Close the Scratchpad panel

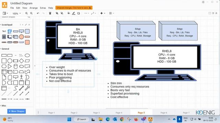(x=29, y=25)
